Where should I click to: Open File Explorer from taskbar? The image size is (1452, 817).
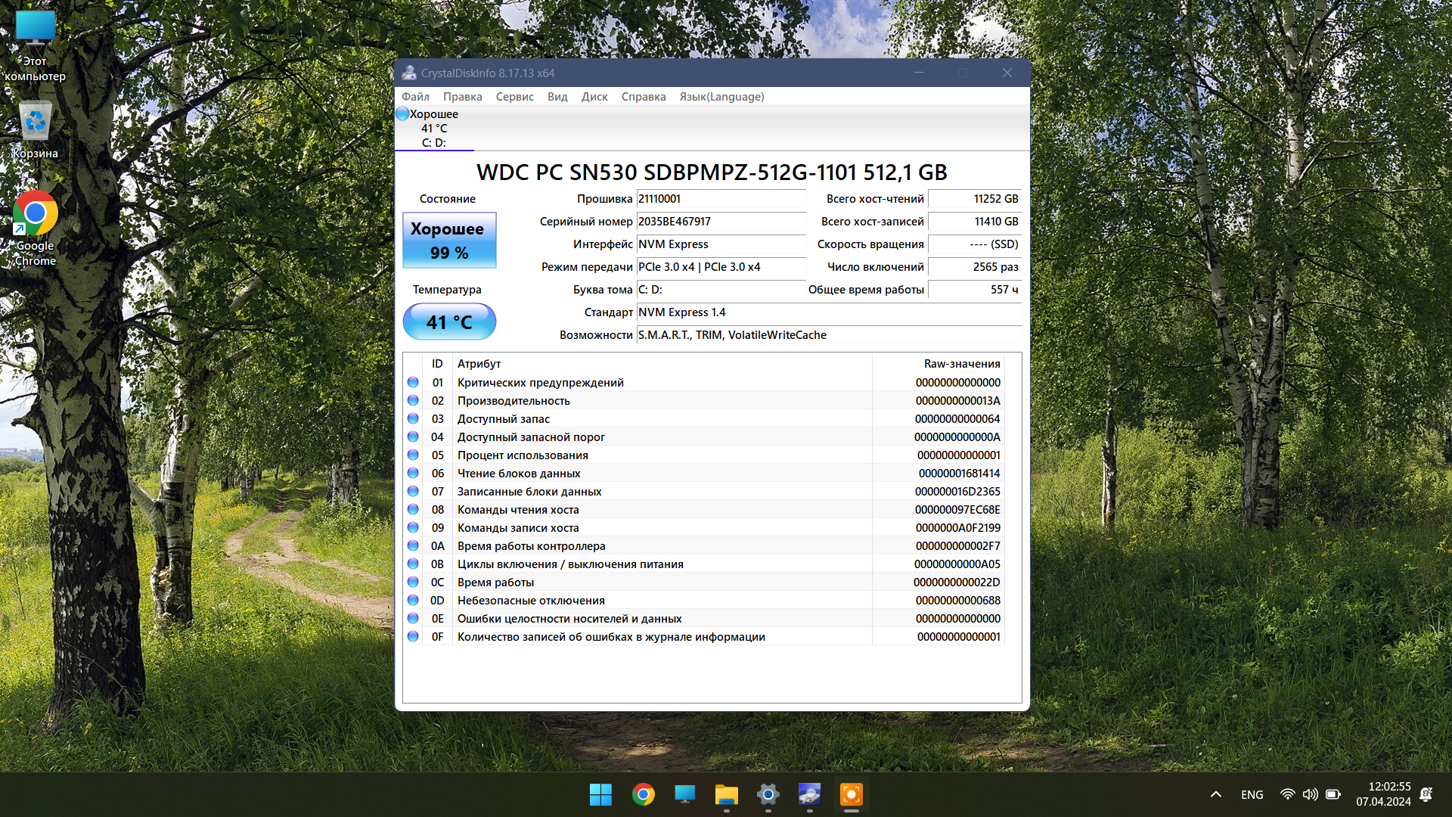coord(726,794)
